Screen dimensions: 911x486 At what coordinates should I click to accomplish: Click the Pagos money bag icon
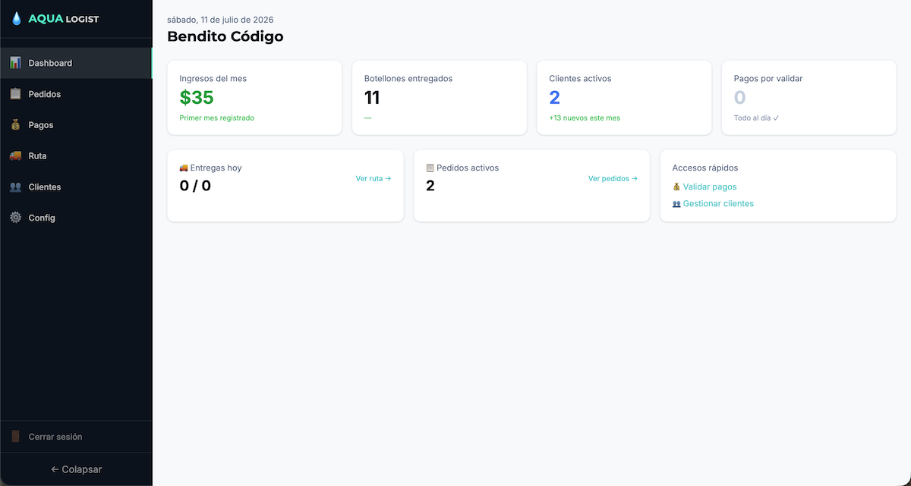coord(15,125)
